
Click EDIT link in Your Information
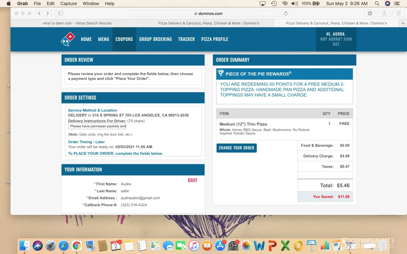(x=193, y=180)
